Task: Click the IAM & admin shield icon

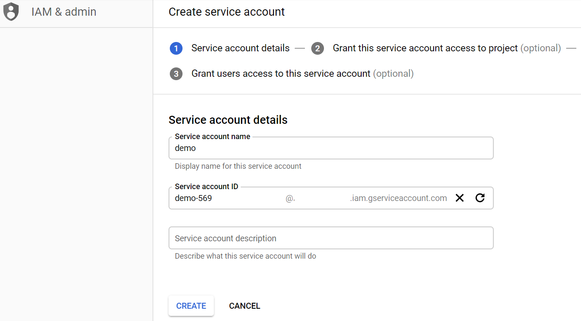Action: 11,11
